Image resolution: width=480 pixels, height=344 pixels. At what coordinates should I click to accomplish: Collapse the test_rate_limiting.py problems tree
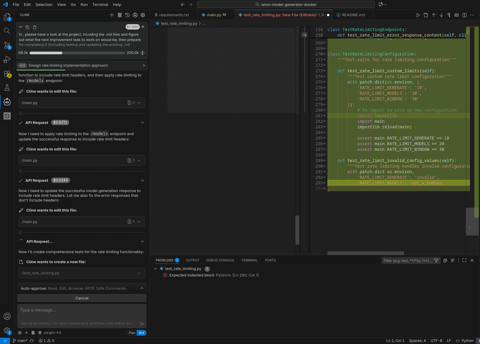click(x=155, y=269)
